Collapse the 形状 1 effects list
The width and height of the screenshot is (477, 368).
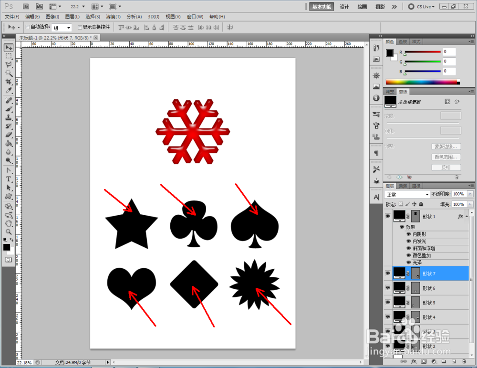tap(467, 216)
